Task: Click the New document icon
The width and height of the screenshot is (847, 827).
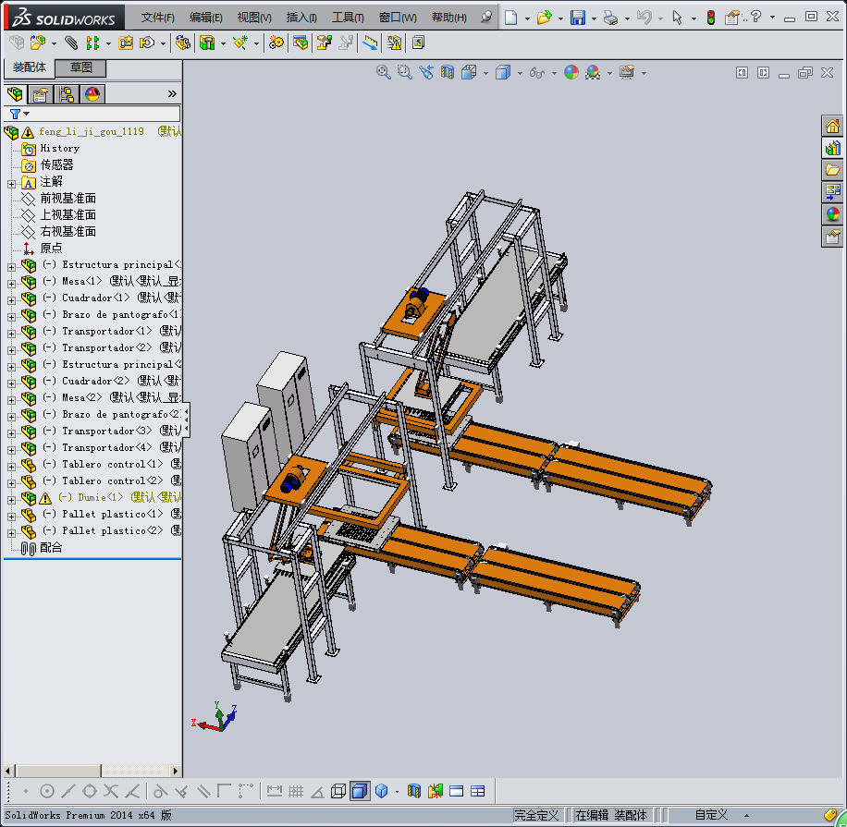Action: (x=510, y=18)
